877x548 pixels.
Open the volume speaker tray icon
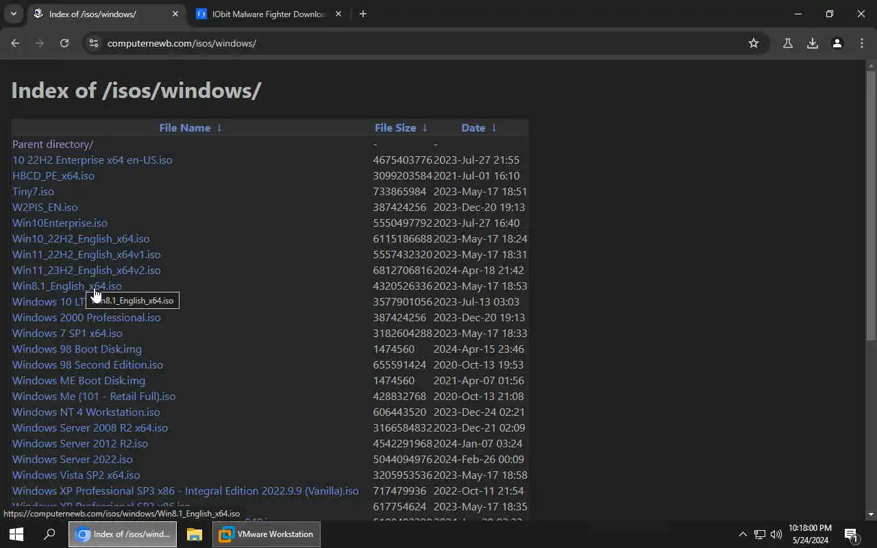pyautogui.click(x=776, y=534)
